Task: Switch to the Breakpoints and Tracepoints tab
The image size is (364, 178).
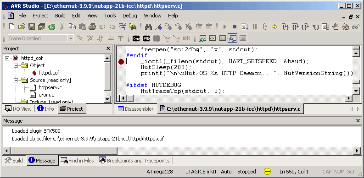Action: click(x=135, y=161)
